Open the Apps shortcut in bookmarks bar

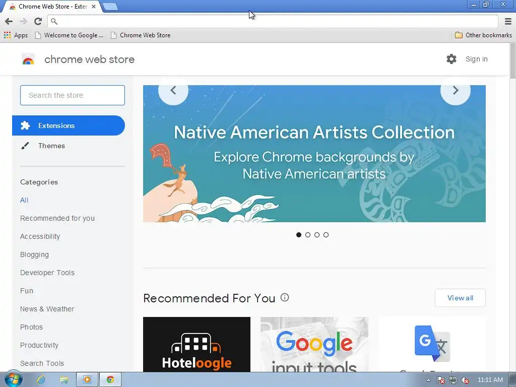(16, 35)
